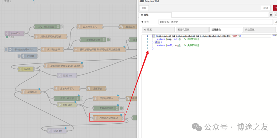Click output port of 累计到3分钟 node
This screenshot has width=277, height=138.
point(63,49)
